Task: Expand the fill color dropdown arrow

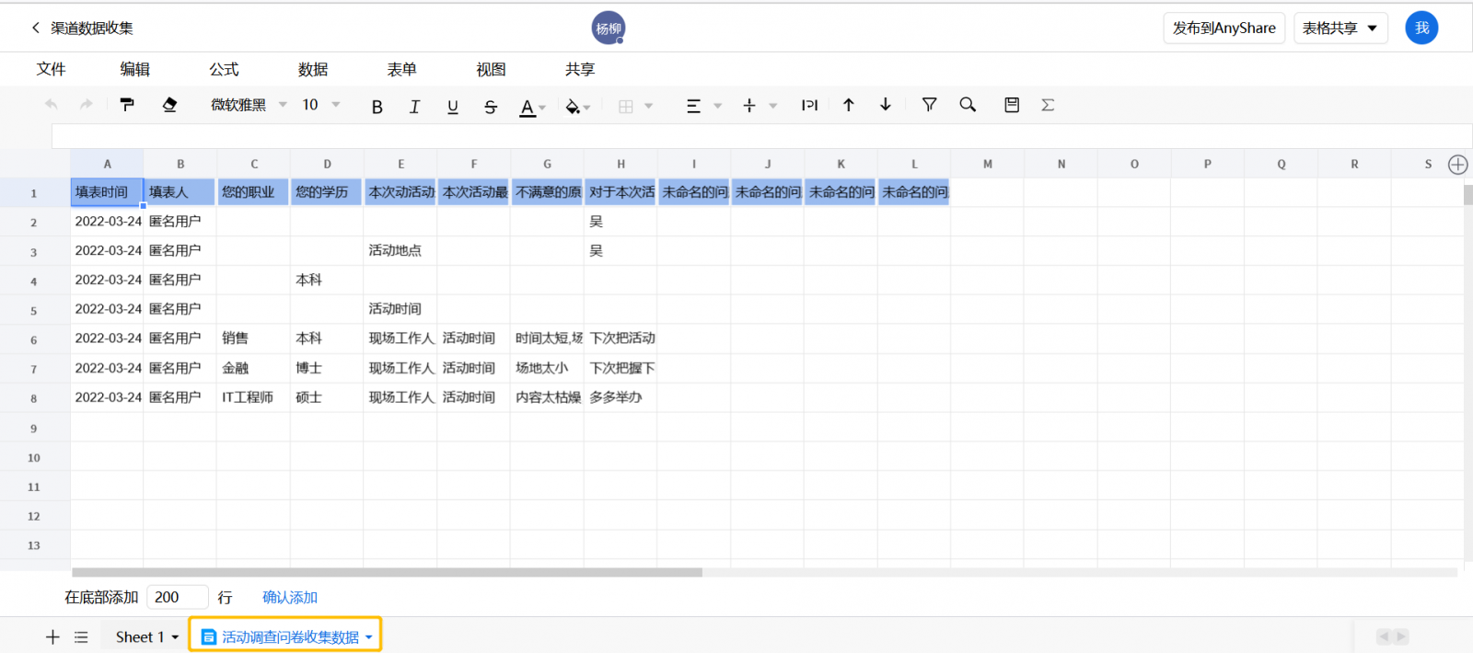Action: (x=586, y=108)
